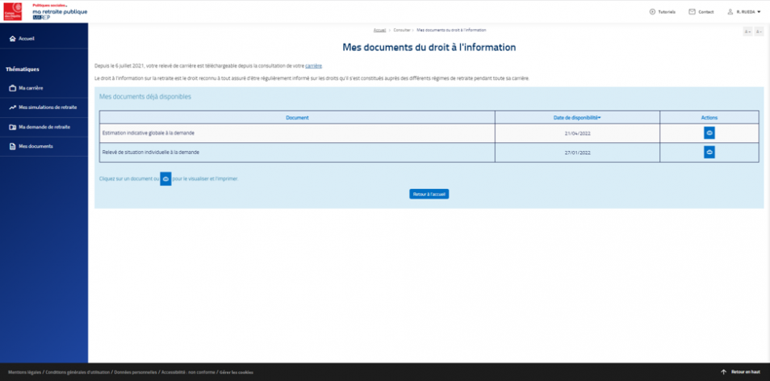
Task: Open the Tutoriels link text
Action: pyautogui.click(x=667, y=12)
